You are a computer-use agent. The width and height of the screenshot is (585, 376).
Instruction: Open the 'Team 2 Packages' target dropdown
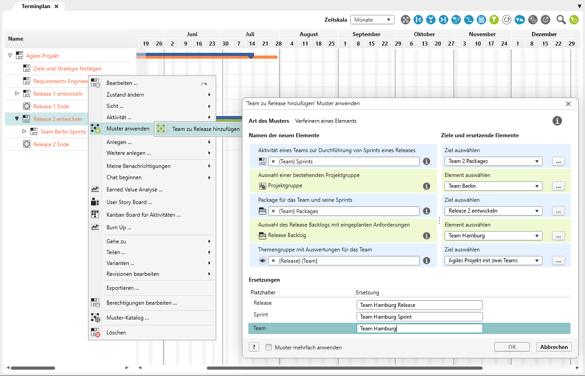(494, 161)
